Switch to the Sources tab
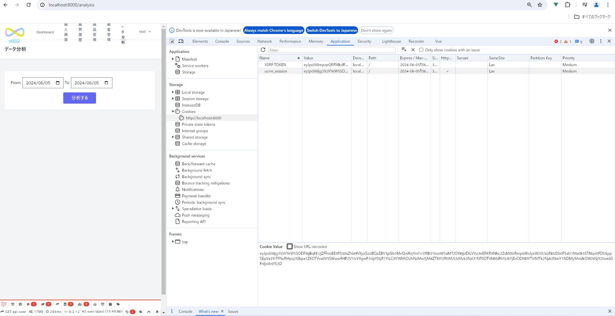The height and width of the screenshot is (316, 615). click(243, 41)
